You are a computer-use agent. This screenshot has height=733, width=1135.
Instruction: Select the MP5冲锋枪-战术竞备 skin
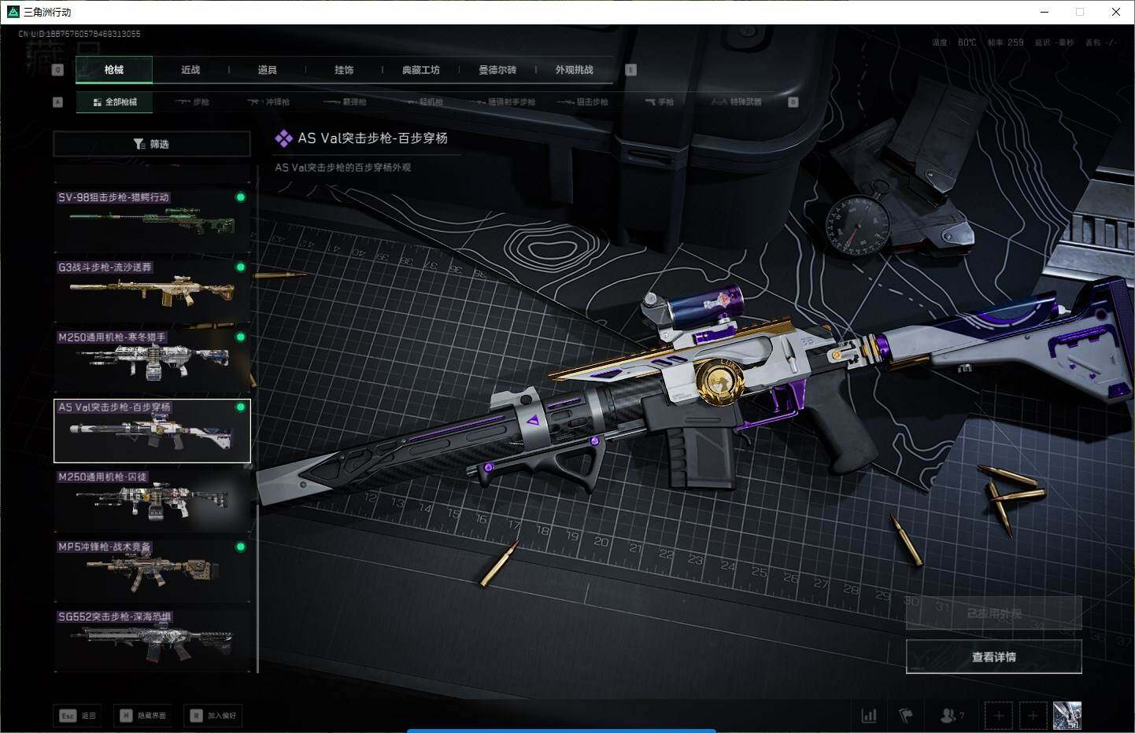pyautogui.click(x=152, y=571)
